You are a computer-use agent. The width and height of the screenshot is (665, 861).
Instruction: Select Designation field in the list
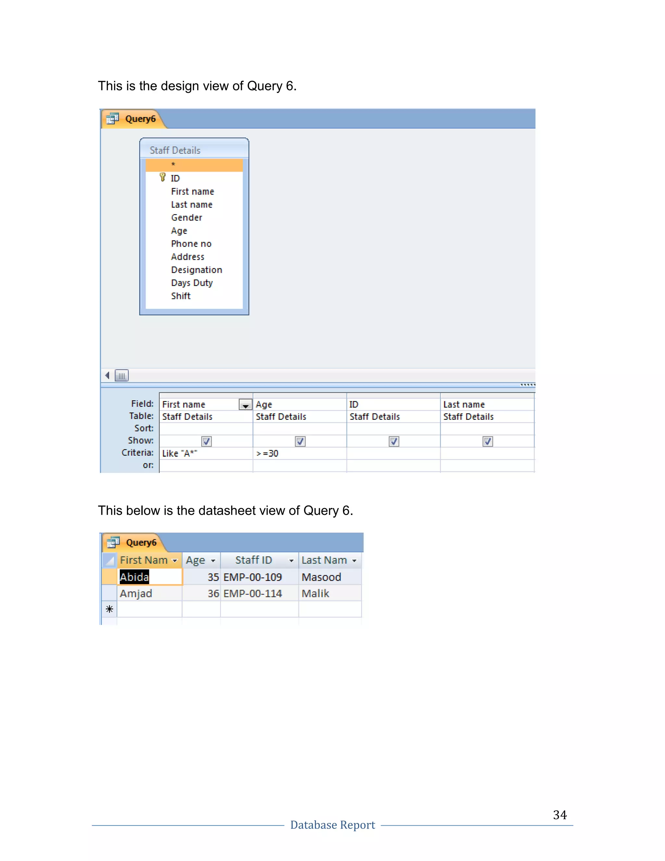click(x=196, y=270)
